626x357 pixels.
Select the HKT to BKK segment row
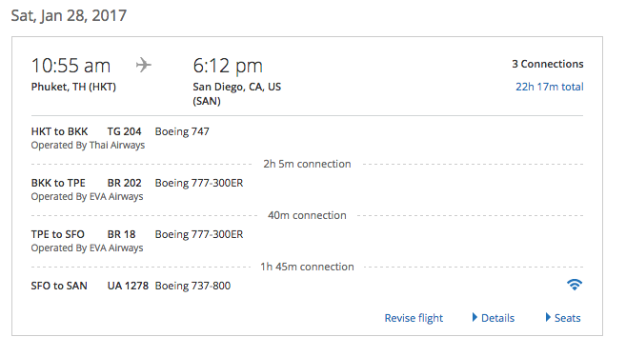coord(307,138)
